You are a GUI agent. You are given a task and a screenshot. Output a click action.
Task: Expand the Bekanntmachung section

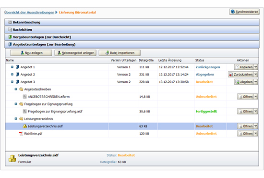click(132, 22)
